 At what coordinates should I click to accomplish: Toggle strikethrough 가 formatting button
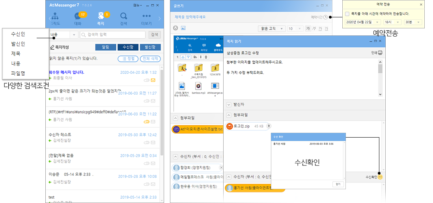pos(327,28)
